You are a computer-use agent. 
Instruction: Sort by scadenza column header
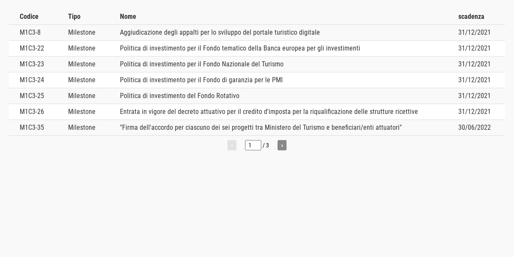coord(471,17)
